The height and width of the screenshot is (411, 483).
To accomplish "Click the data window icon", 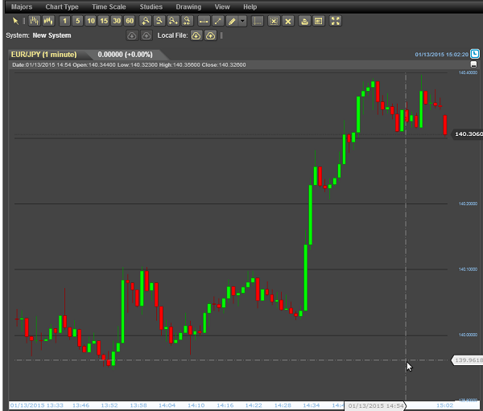I will [x=319, y=21].
